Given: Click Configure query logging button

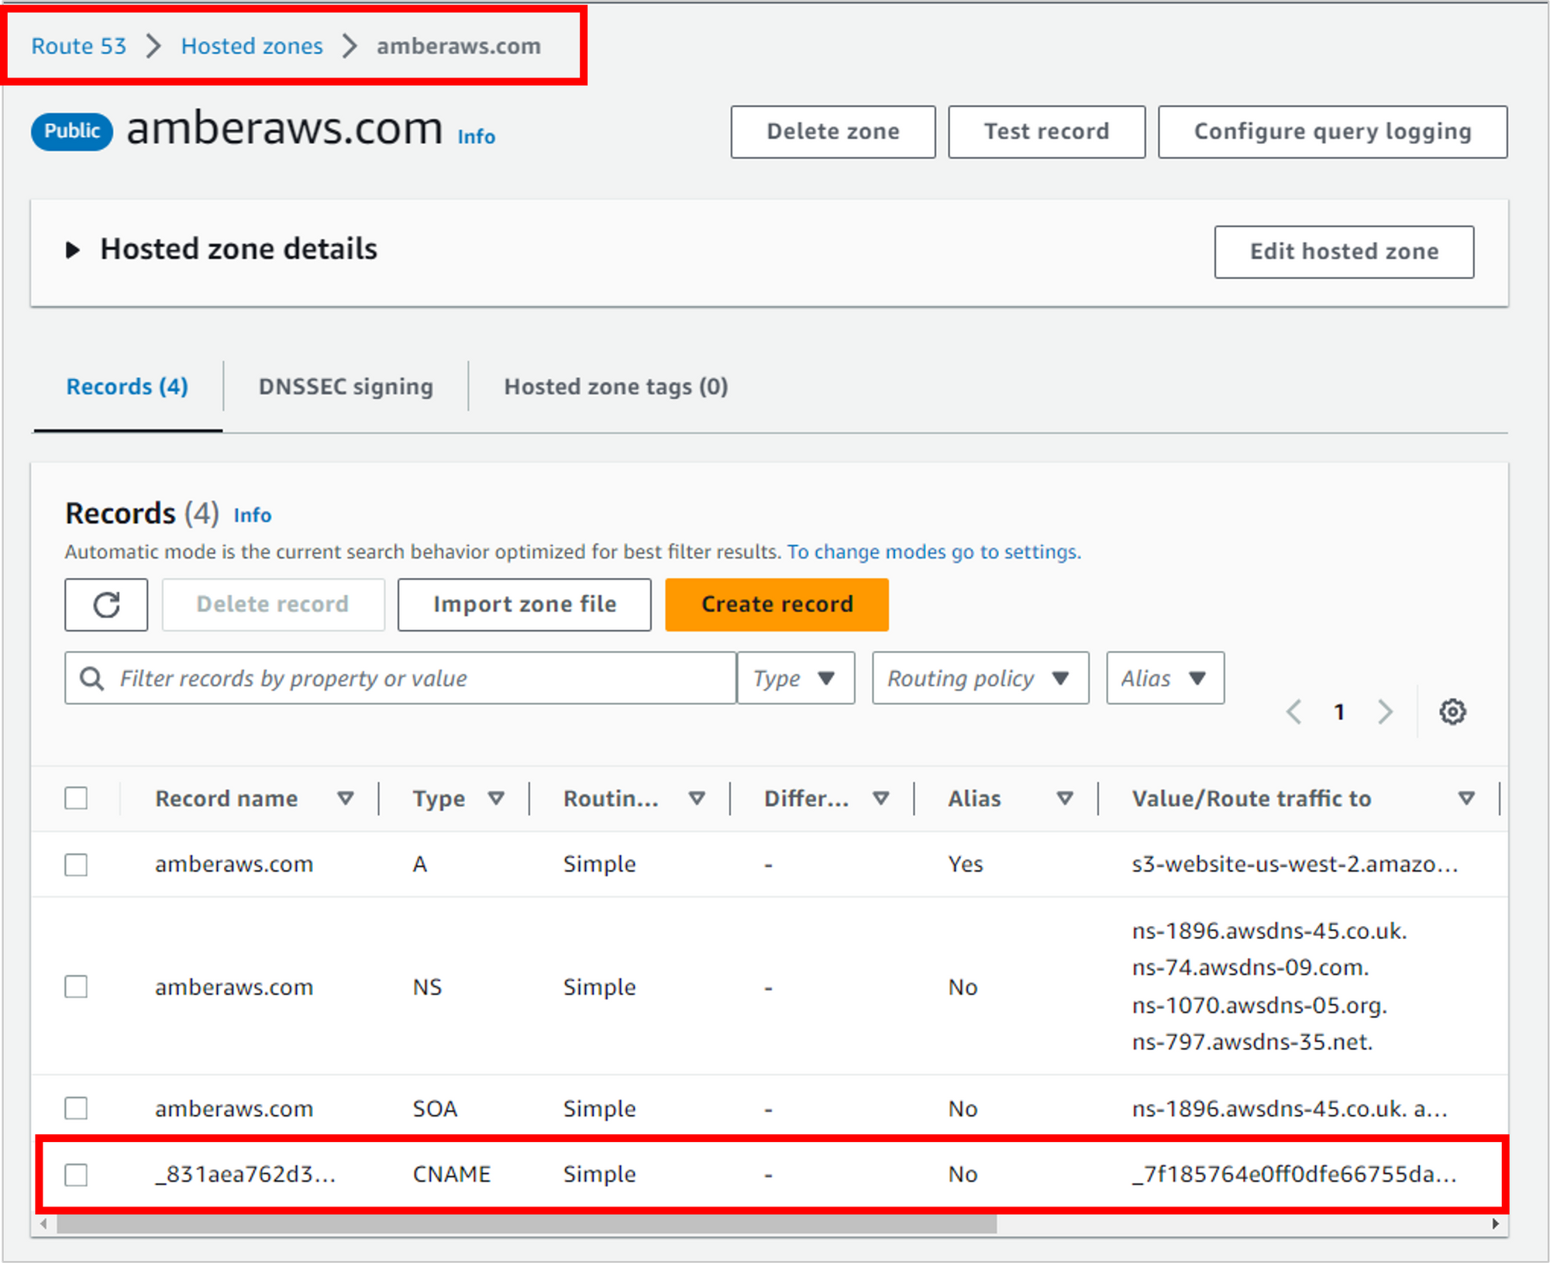Looking at the screenshot, I should (x=1332, y=132).
